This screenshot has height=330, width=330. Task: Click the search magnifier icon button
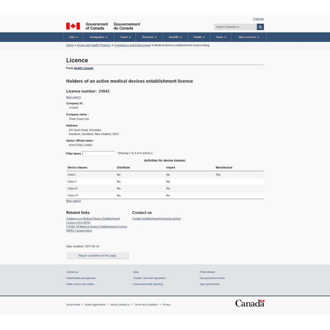click(260, 27)
